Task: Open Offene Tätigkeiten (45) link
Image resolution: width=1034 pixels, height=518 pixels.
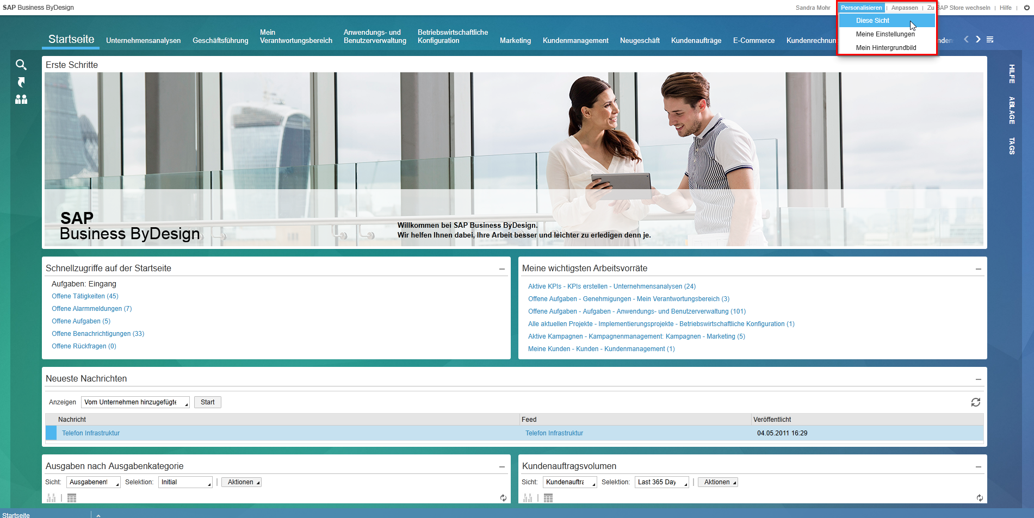Action: coord(85,296)
